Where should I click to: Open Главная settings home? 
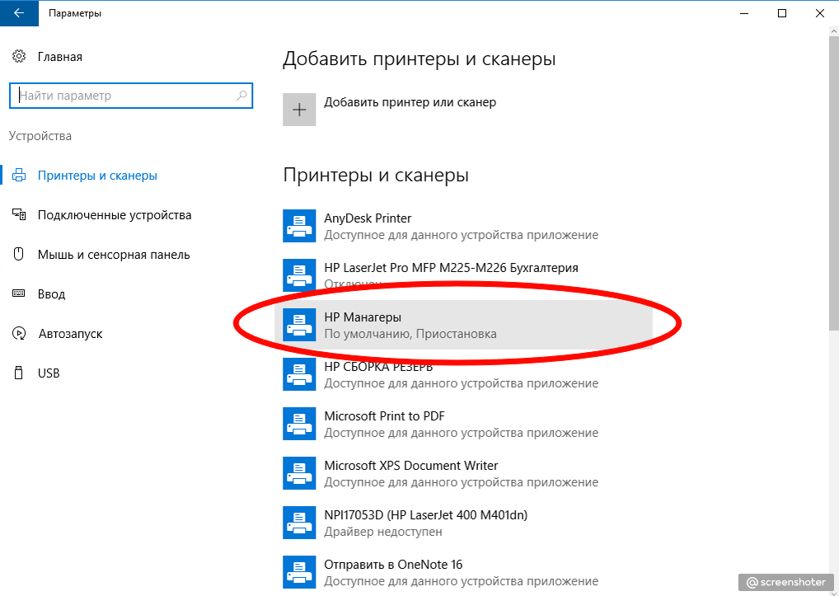click(x=59, y=57)
